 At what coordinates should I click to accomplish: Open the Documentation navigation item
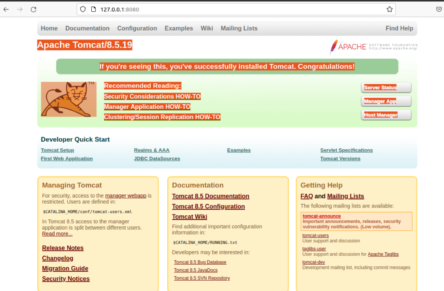point(88,28)
